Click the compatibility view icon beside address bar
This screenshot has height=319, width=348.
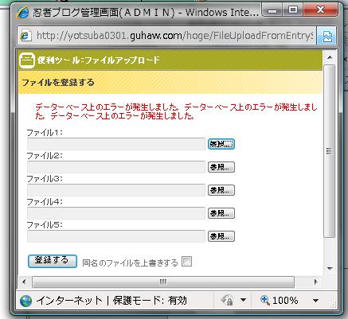tap(327, 36)
